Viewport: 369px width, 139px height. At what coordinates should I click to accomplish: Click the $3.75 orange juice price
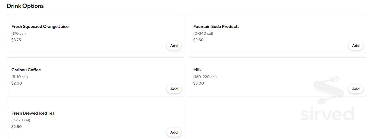point(16,40)
